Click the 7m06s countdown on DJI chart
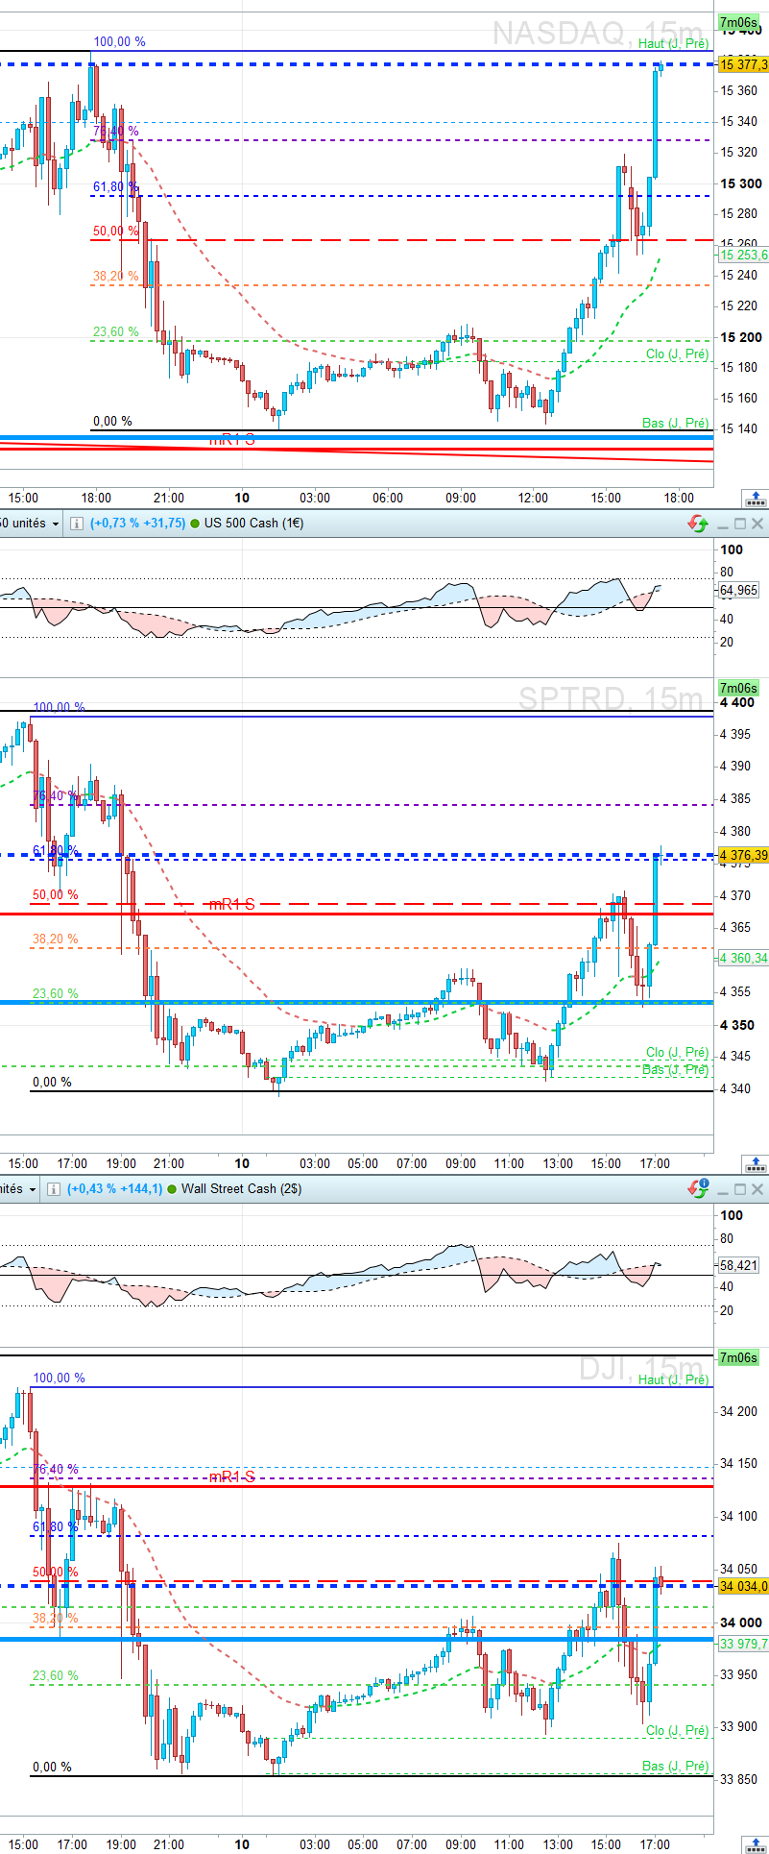 point(738,1357)
